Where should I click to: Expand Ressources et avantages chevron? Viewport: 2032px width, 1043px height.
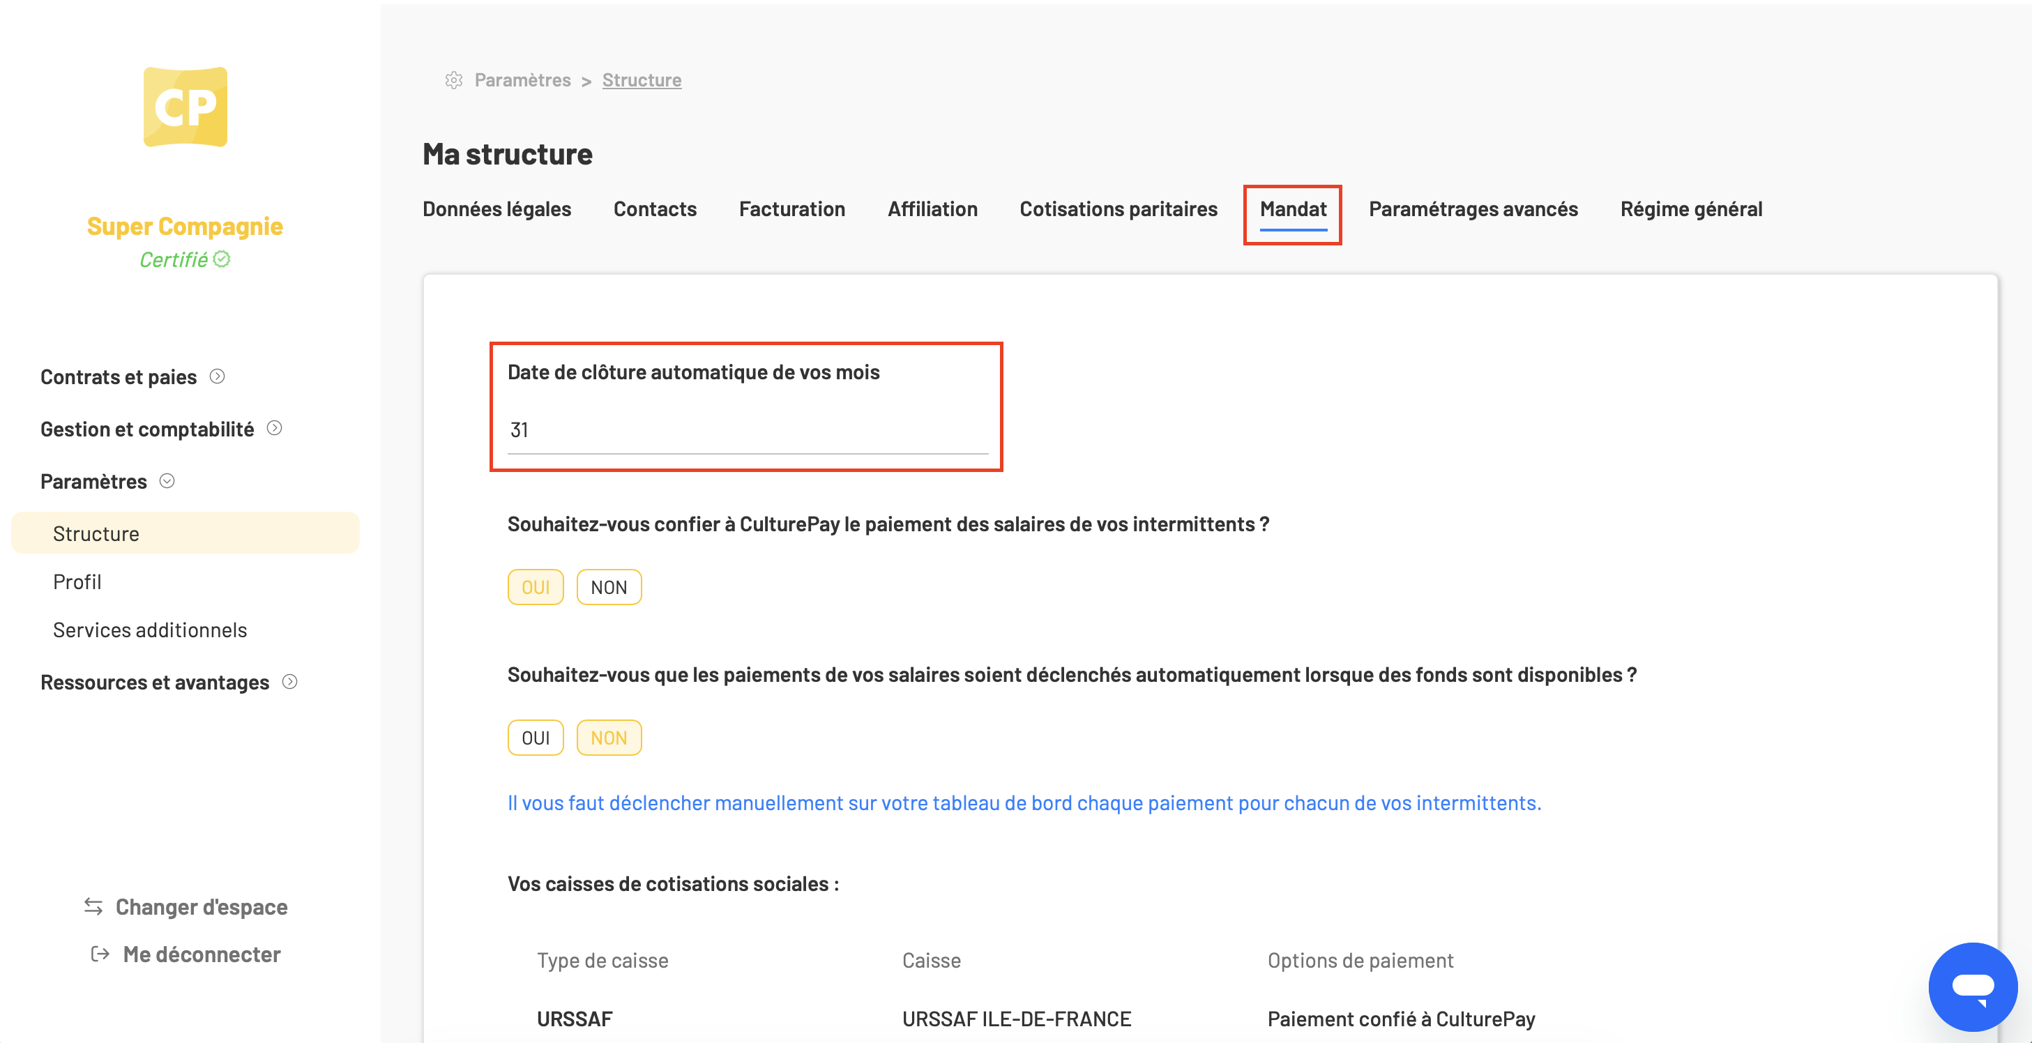click(x=289, y=682)
